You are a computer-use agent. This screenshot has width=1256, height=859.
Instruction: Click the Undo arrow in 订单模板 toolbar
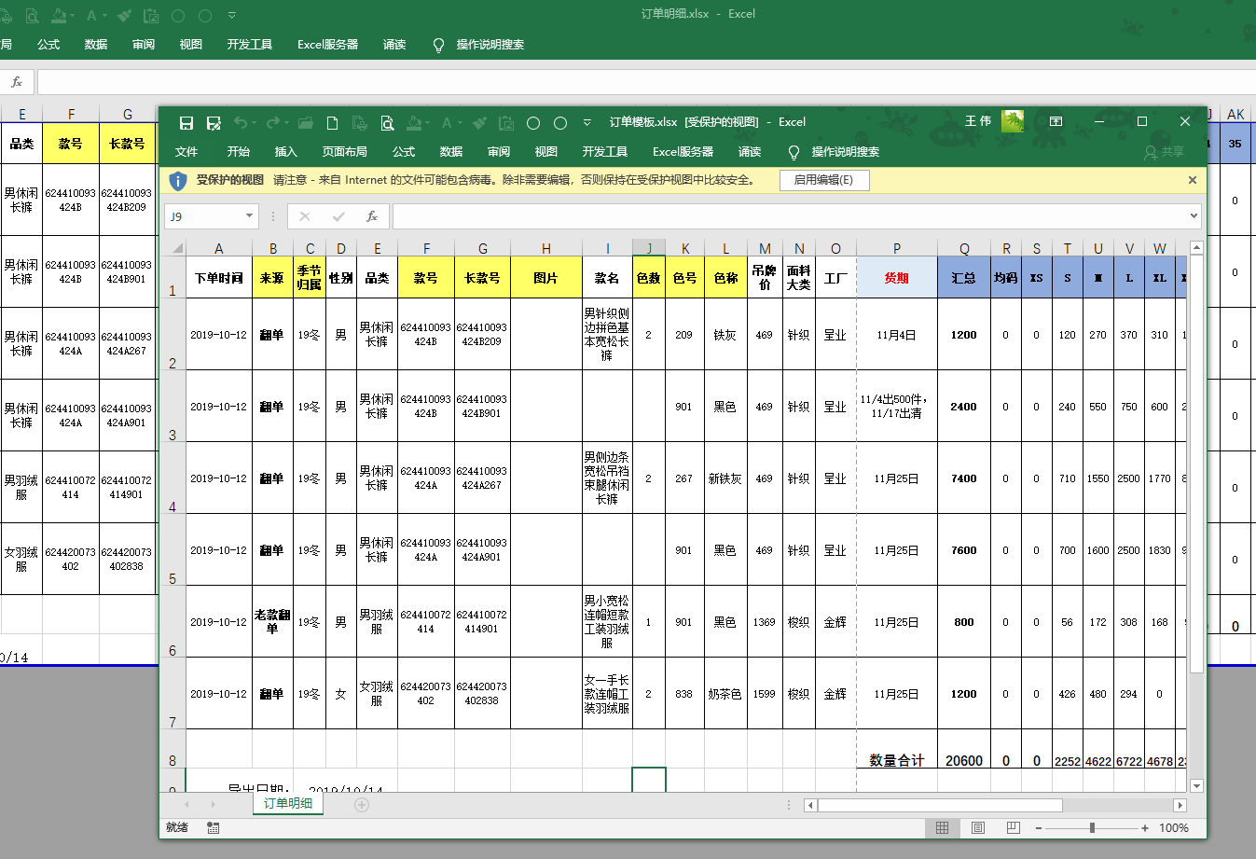pyautogui.click(x=241, y=122)
